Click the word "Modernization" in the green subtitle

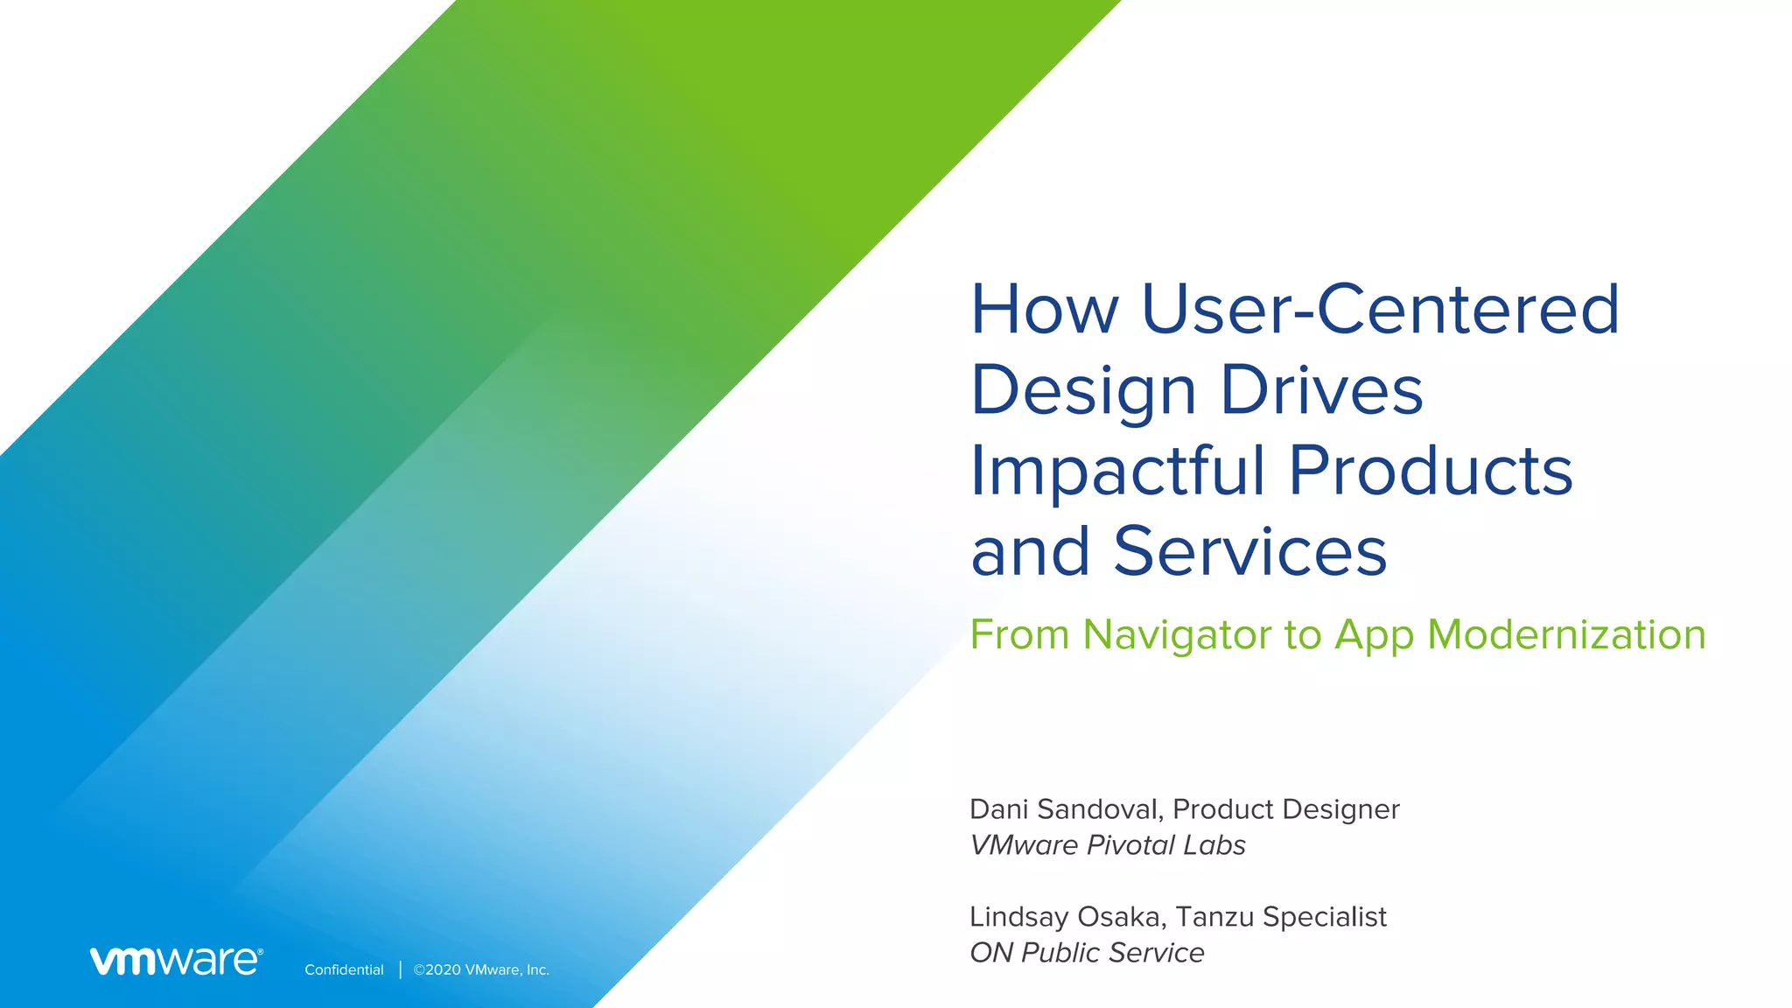pos(1565,635)
